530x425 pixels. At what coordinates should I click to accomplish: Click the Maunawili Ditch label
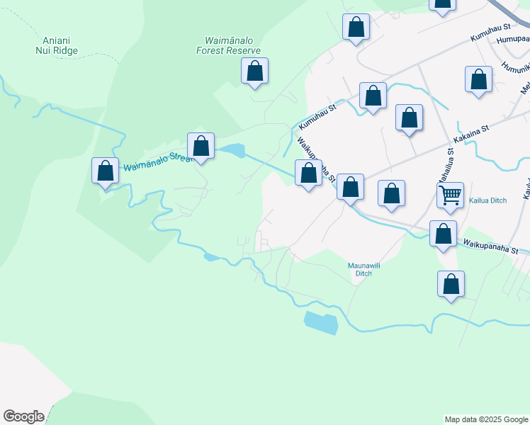coord(363,269)
